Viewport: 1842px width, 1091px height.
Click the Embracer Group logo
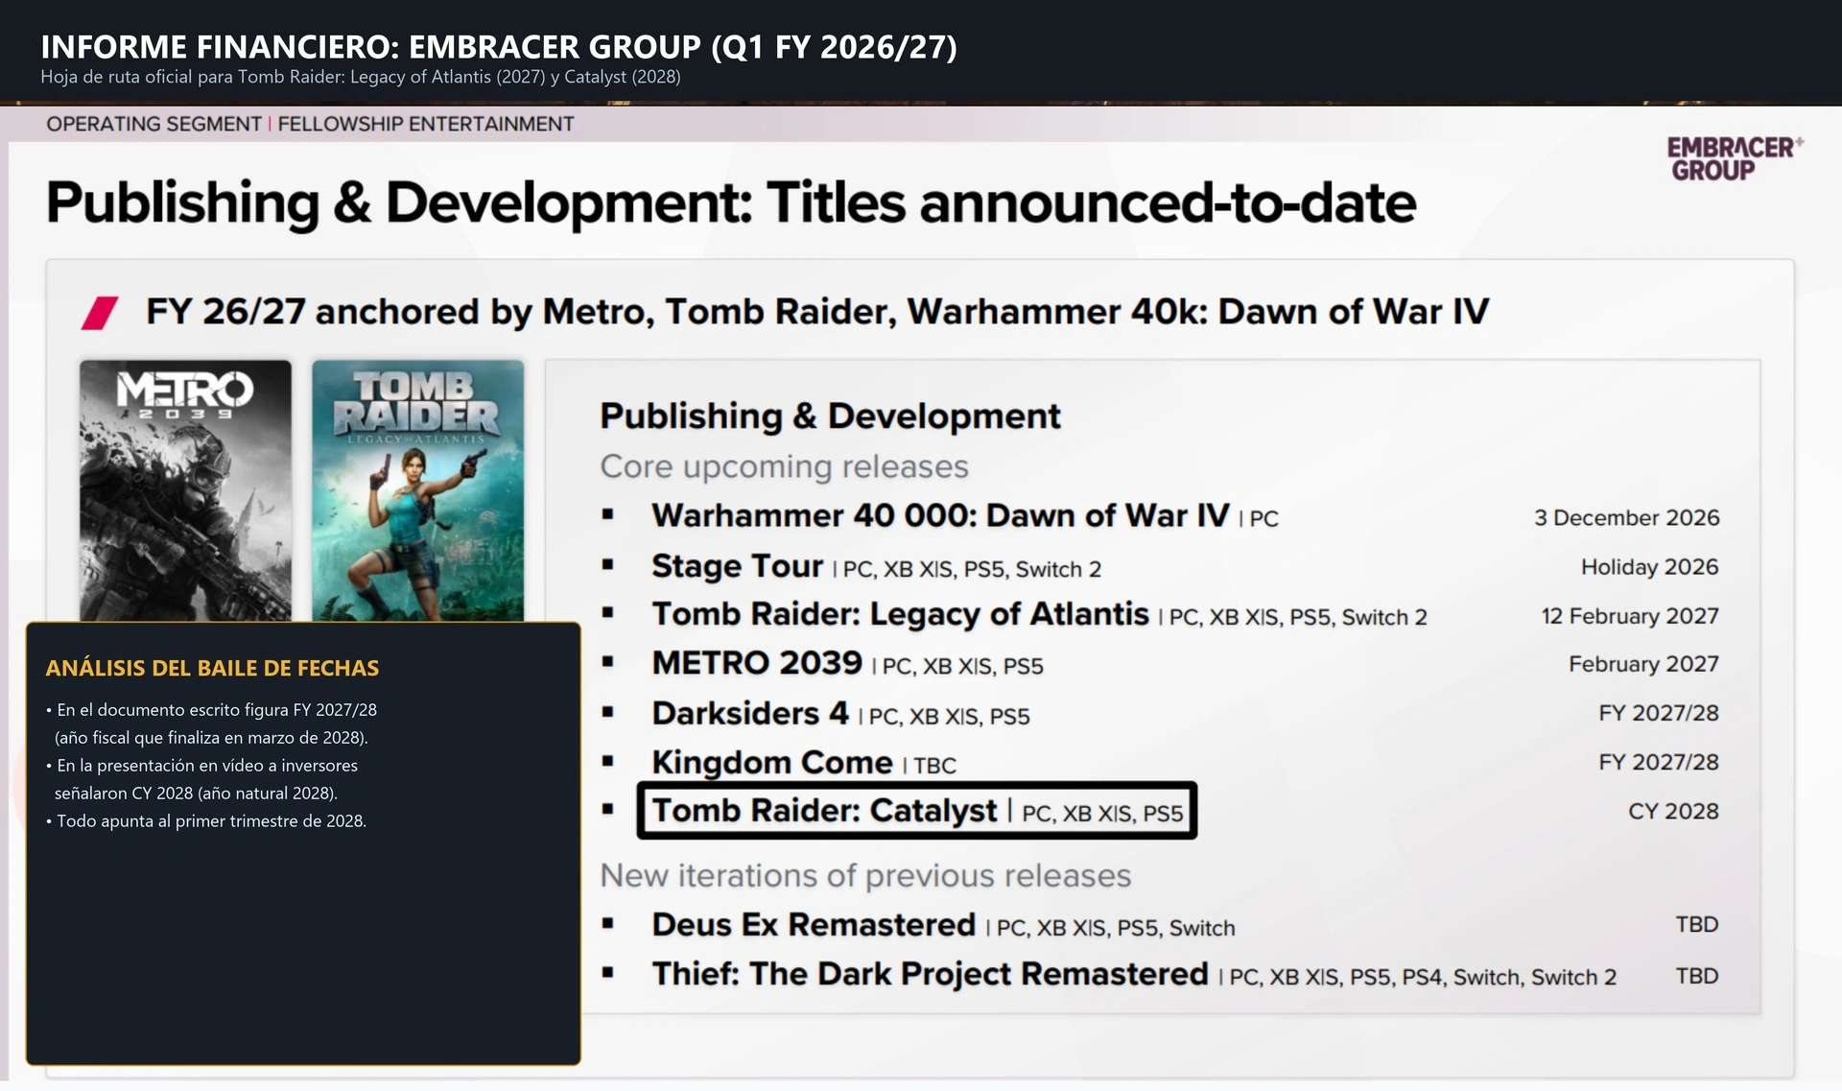(1735, 158)
